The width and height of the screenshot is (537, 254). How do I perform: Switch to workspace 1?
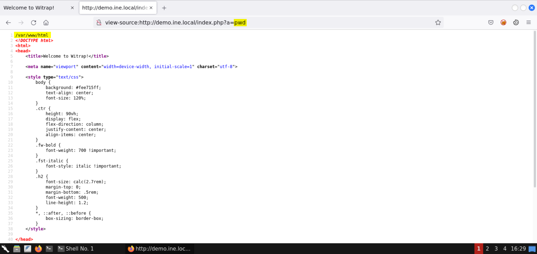tap(479, 249)
